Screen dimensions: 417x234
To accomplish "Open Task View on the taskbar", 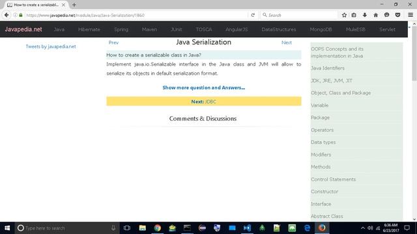I will (x=127, y=228).
